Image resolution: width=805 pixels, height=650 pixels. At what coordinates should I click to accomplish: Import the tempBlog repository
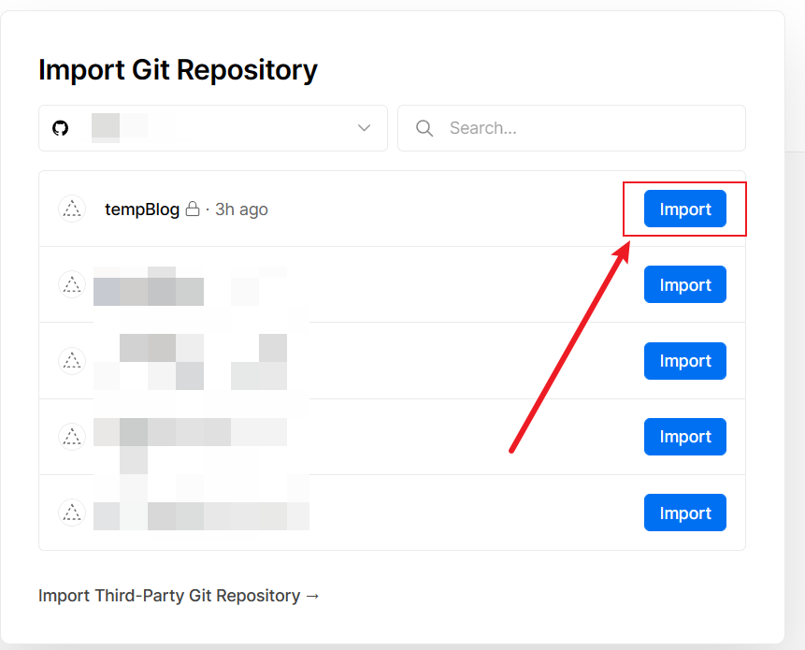pos(684,209)
